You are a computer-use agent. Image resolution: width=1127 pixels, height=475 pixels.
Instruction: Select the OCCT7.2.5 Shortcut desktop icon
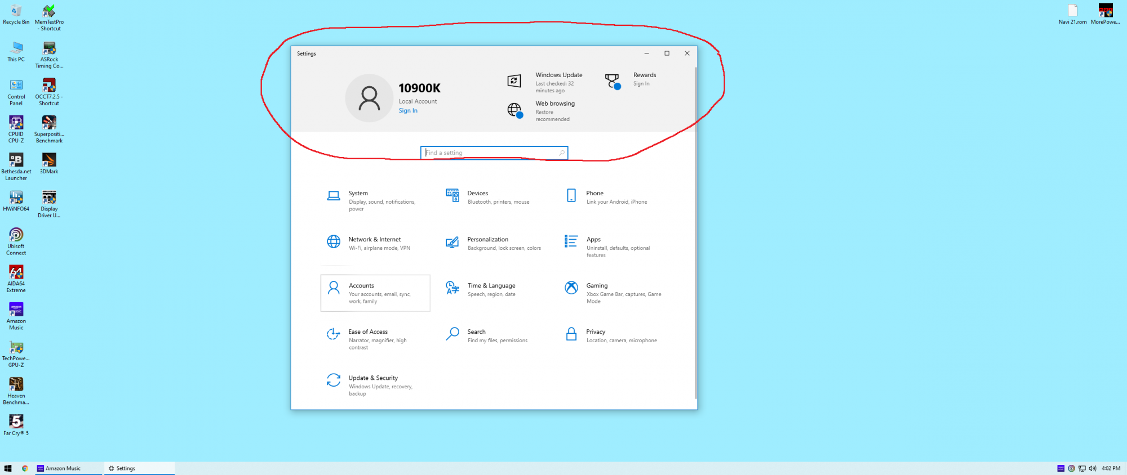pos(49,92)
